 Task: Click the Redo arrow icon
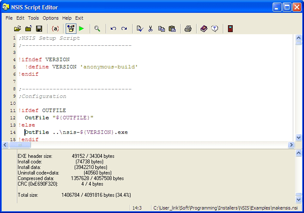click(124, 29)
